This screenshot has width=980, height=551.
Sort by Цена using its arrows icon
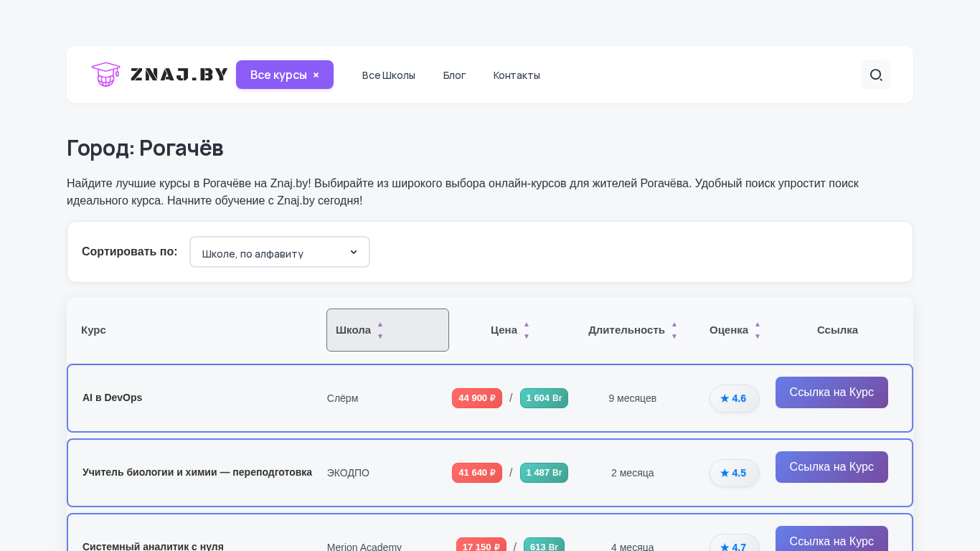(x=527, y=330)
